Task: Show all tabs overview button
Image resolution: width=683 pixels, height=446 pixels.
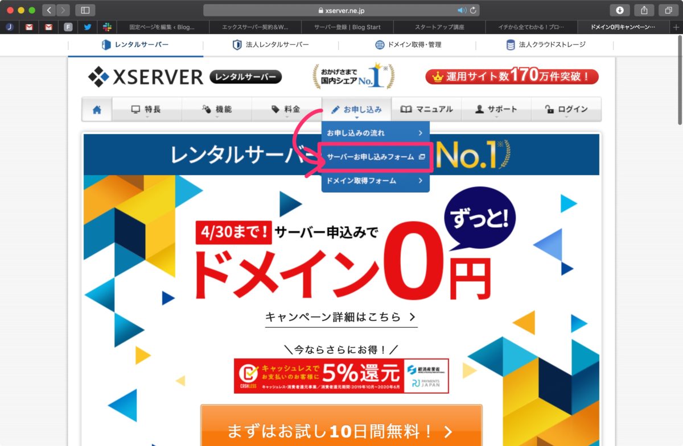Action: coord(668,10)
